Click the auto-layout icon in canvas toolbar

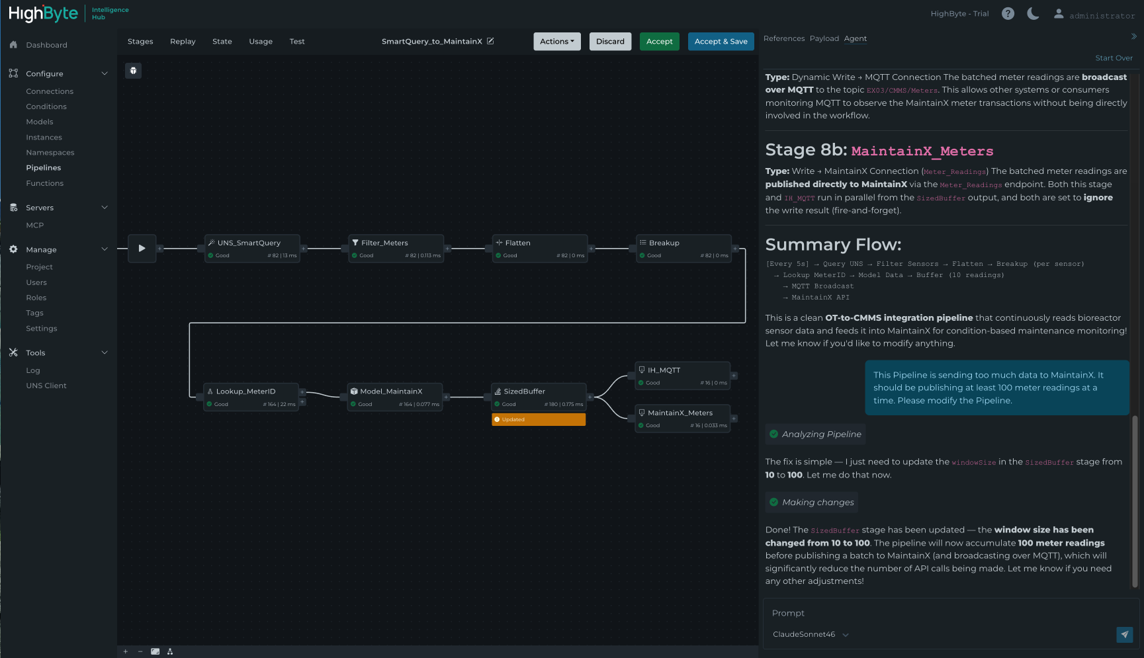pyautogui.click(x=169, y=651)
